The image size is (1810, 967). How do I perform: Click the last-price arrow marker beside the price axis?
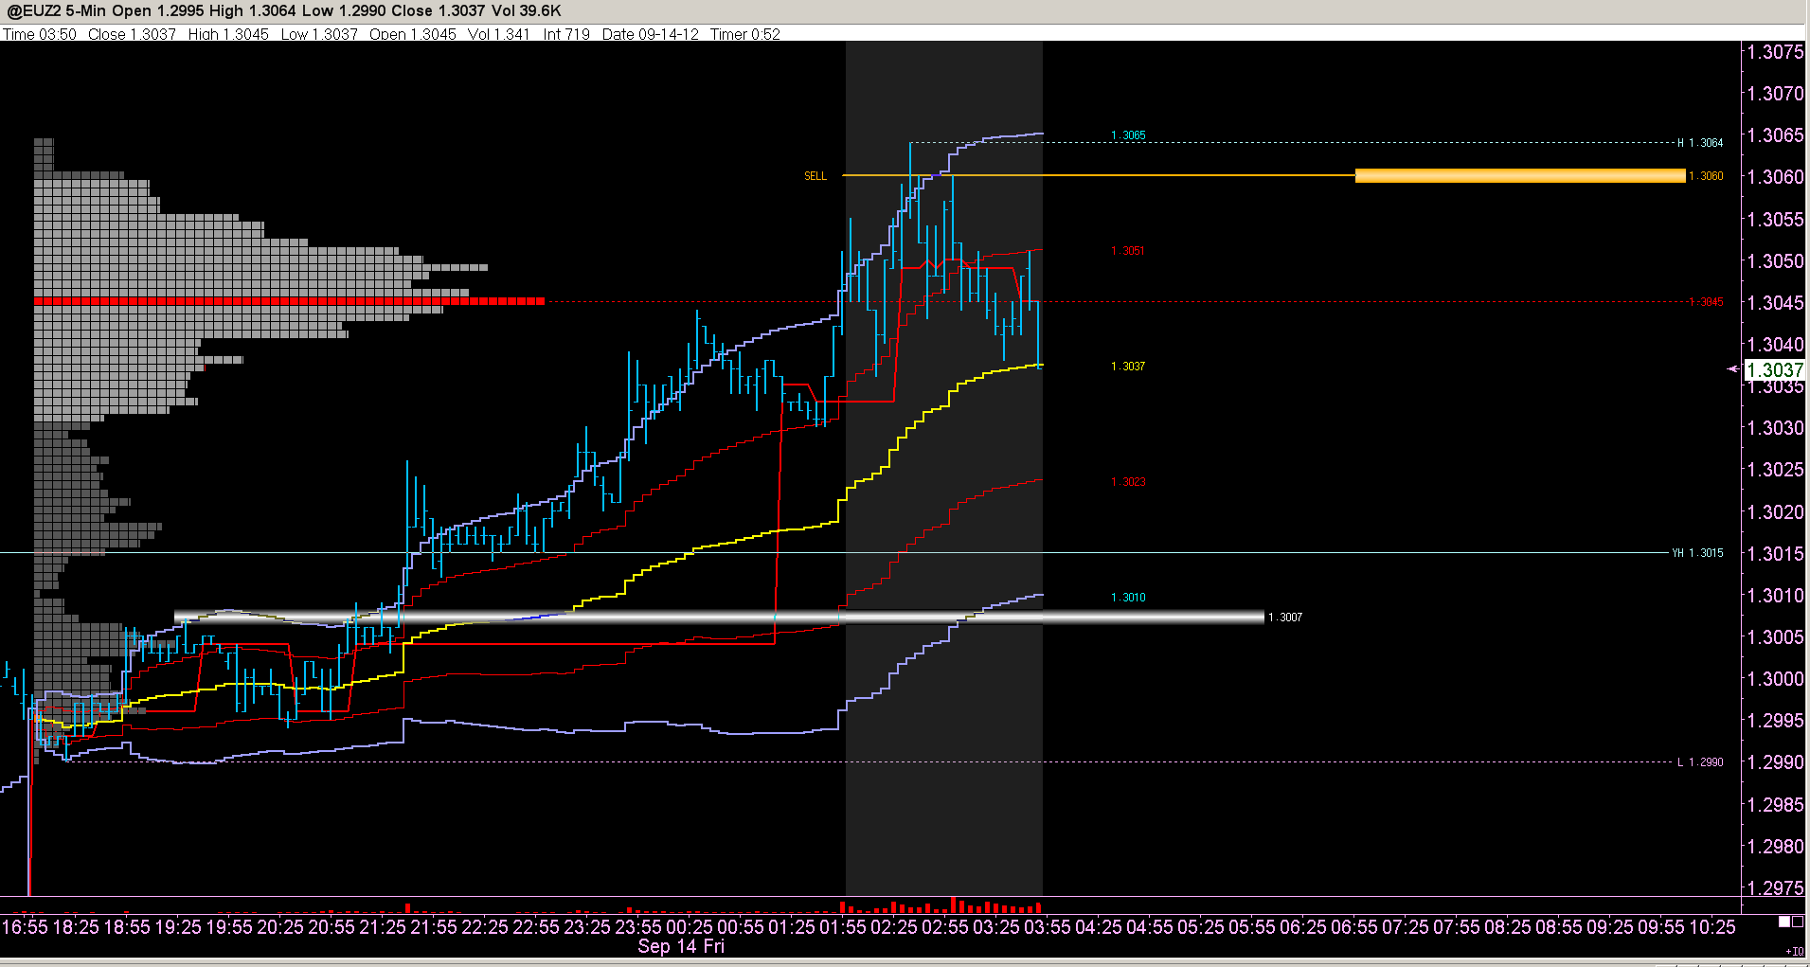coord(1733,369)
